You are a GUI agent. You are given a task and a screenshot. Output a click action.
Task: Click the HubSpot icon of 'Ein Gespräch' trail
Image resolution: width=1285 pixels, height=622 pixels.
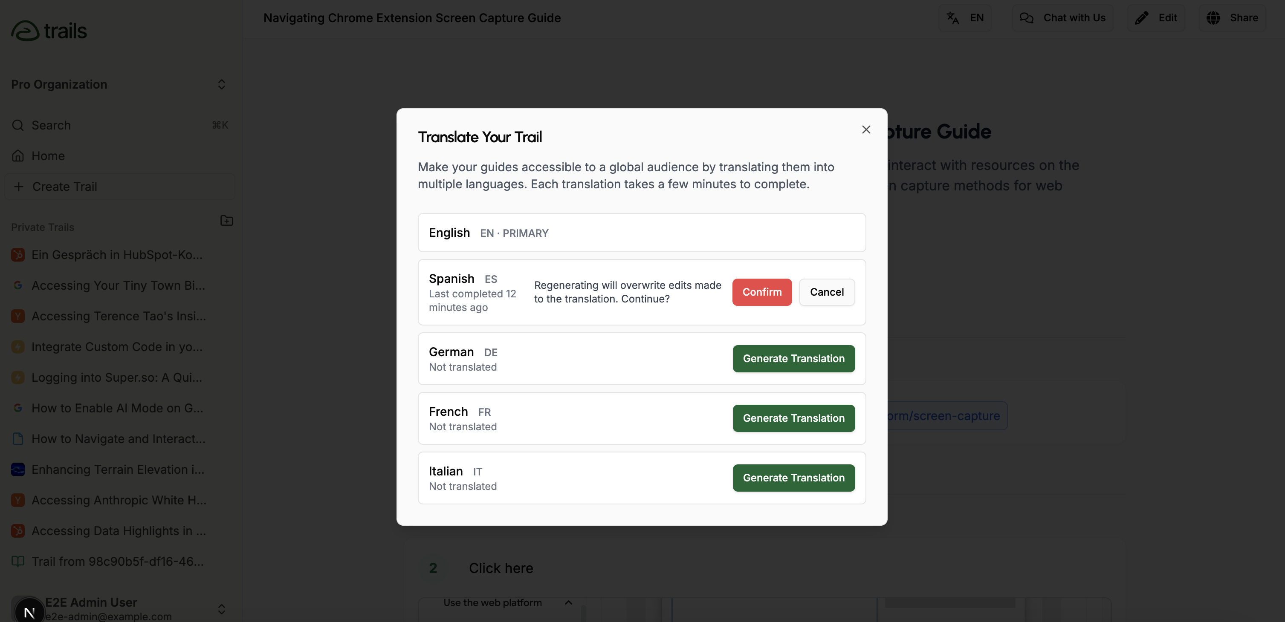18,255
